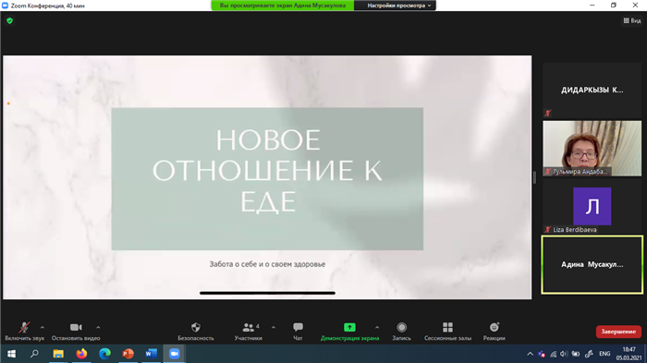Open Firefox from taskbar

[81, 354]
